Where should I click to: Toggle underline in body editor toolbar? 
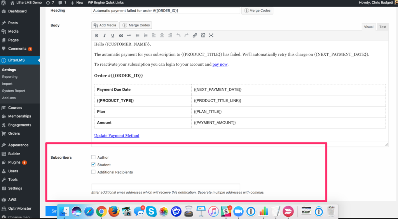tap(113, 35)
